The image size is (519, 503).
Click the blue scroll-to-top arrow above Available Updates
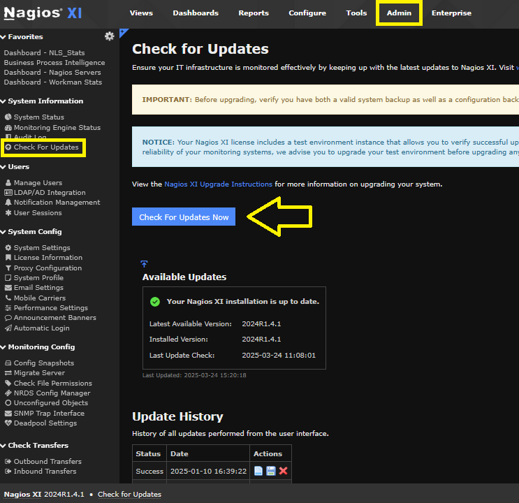[144, 264]
